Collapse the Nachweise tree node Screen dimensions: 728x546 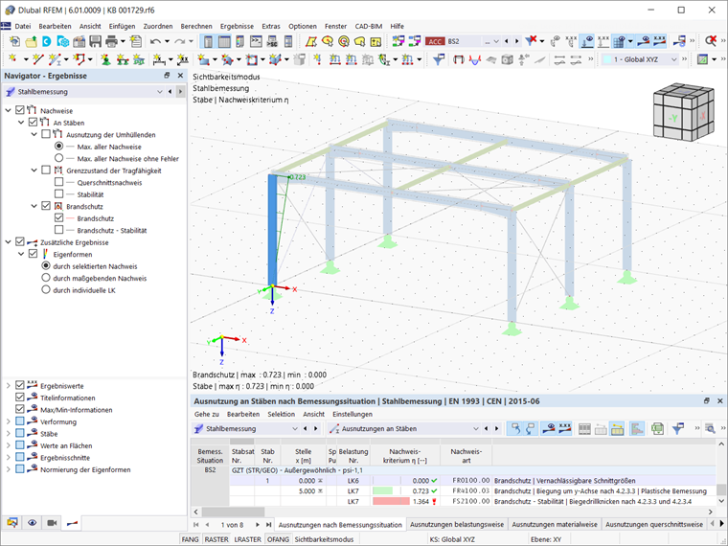pos(8,110)
